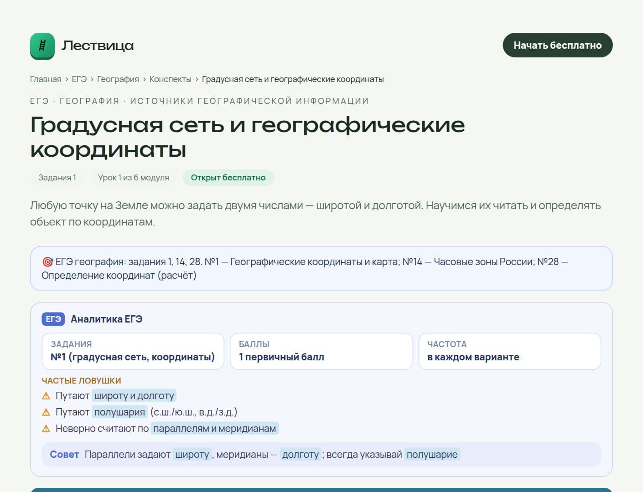The image size is (643, 492).
Task: Click the 'Аналитика ЕГЭ' section title
Action: click(107, 319)
